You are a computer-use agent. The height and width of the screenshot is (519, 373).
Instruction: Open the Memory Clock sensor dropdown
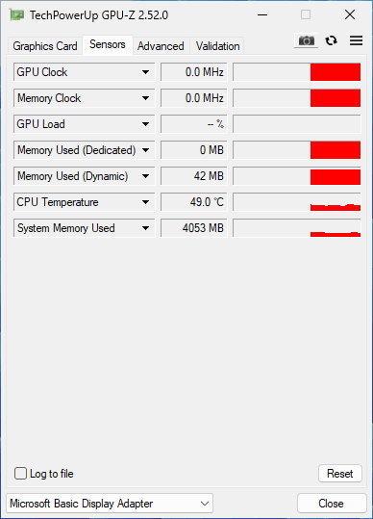click(145, 98)
